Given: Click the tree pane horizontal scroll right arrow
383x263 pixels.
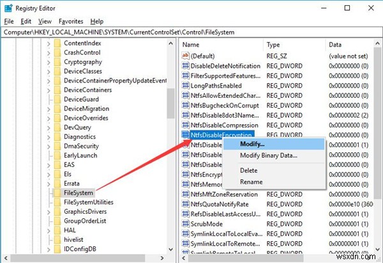Looking at the screenshot, I should tap(162, 258).
